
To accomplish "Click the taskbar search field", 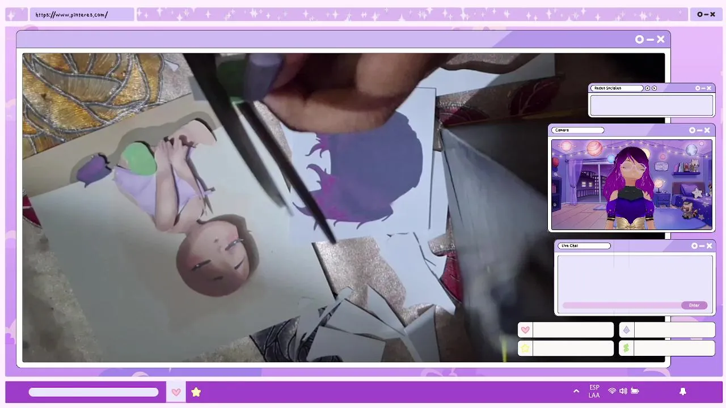I will click(x=94, y=392).
